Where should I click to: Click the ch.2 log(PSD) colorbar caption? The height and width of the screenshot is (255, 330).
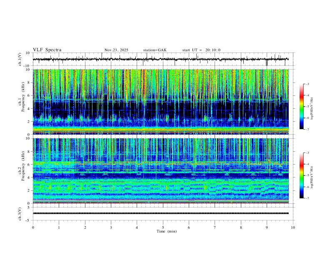312,177
